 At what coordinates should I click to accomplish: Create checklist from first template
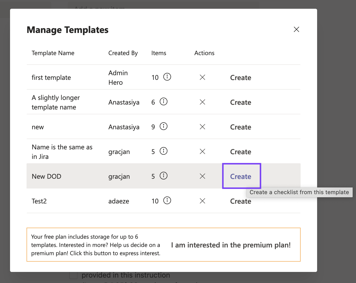coord(241,78)
